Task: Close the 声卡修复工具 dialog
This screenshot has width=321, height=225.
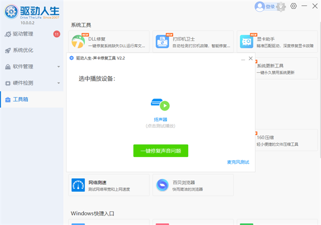Action: coord(251,58)
